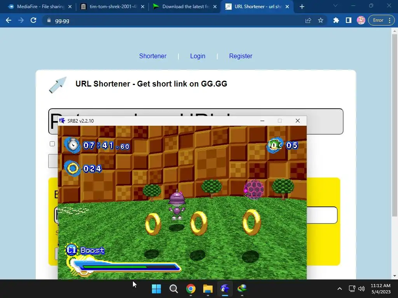Reload the gg.gg page
Viewport: 398px width, 298px height.
[x=33, y=20]
